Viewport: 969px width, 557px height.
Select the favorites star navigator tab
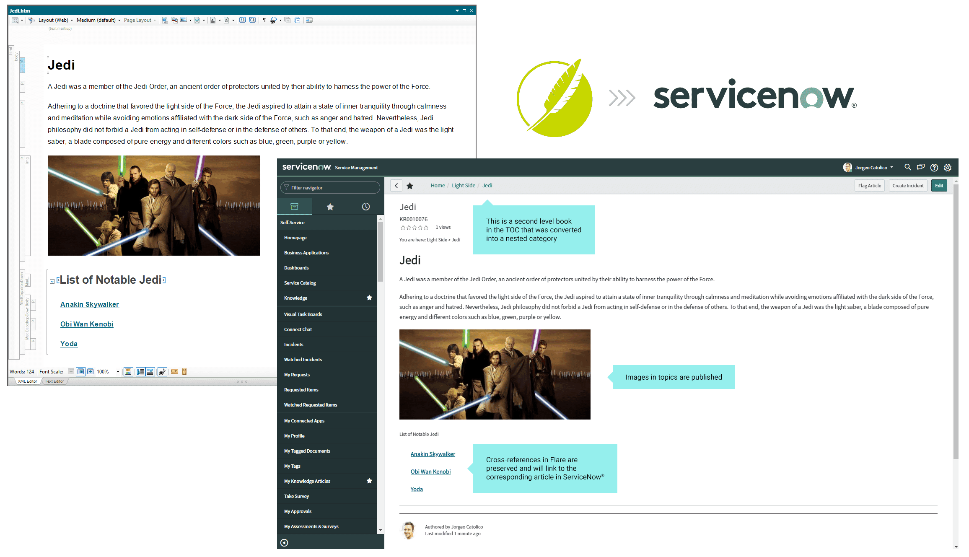pyautogui.click(x=330, y=207)
